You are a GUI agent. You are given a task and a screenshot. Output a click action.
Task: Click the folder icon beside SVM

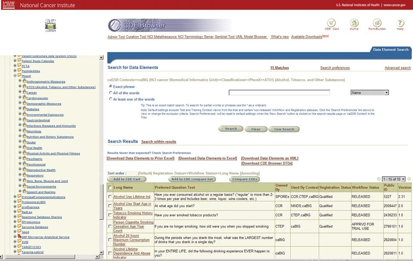pyautogui.click(x=19, y=242)
